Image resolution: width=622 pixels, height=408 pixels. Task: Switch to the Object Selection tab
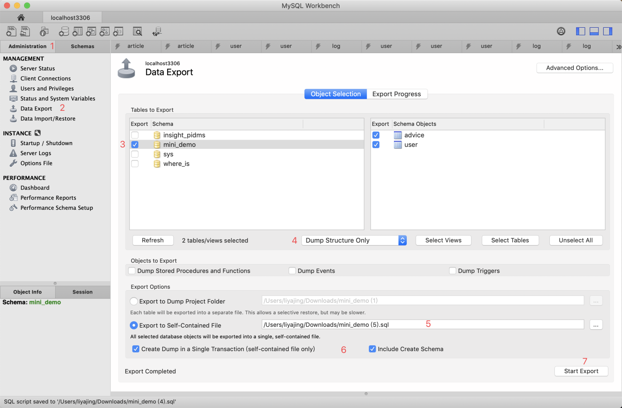click(335, 94)
